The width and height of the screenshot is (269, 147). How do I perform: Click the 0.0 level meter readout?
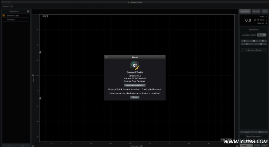click(x=248, y=20)
